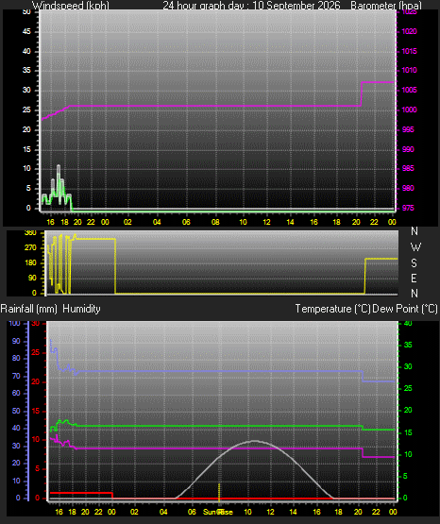This screenshot has width=440, height=524.
Task: Click barometer axis value 1005
Action: [x=409, y=90]
